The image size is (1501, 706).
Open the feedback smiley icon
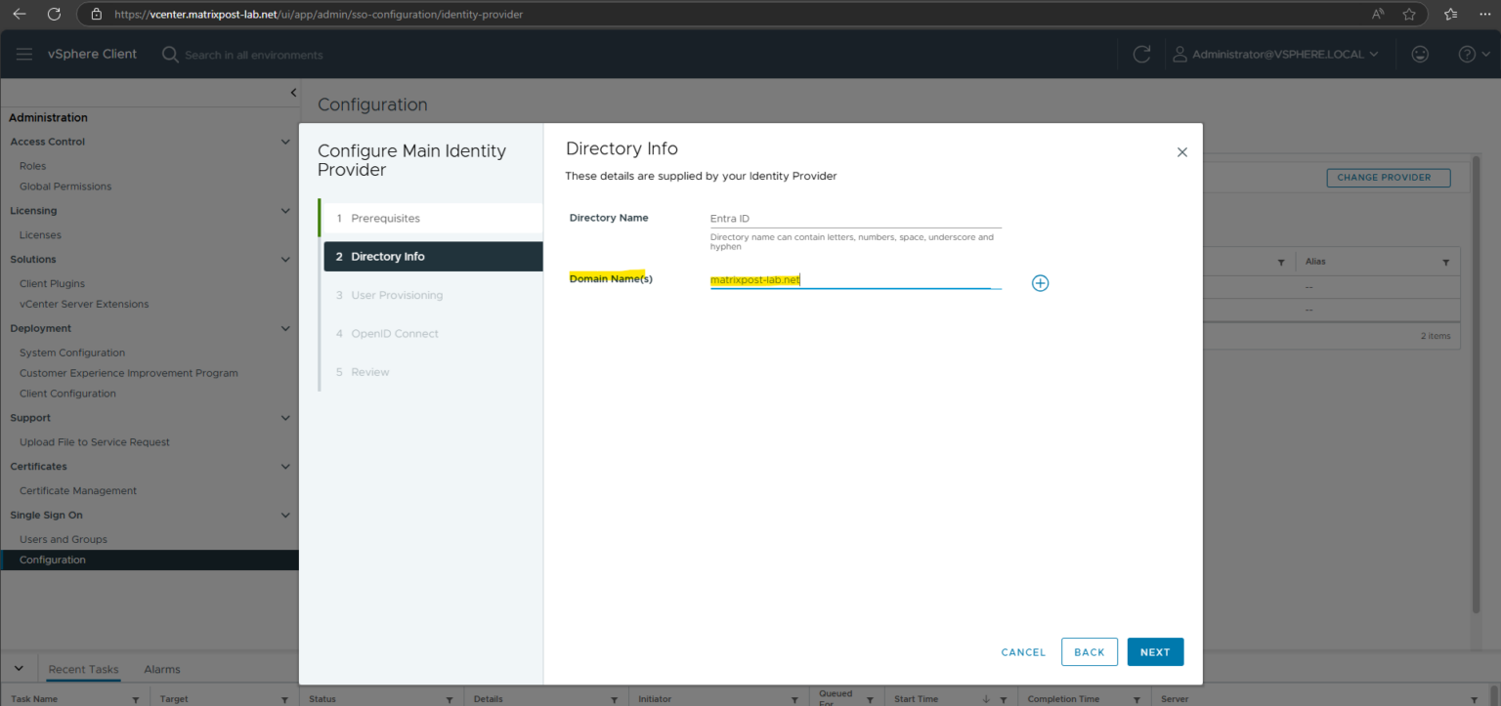tap(1420, 54)
